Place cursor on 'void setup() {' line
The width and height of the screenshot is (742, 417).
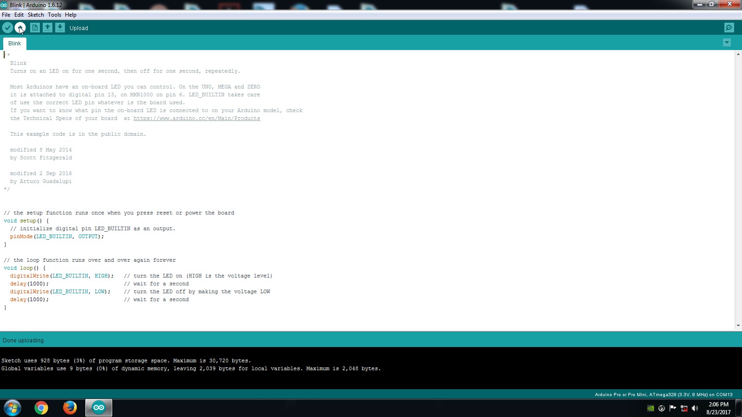tap(26, 221)
